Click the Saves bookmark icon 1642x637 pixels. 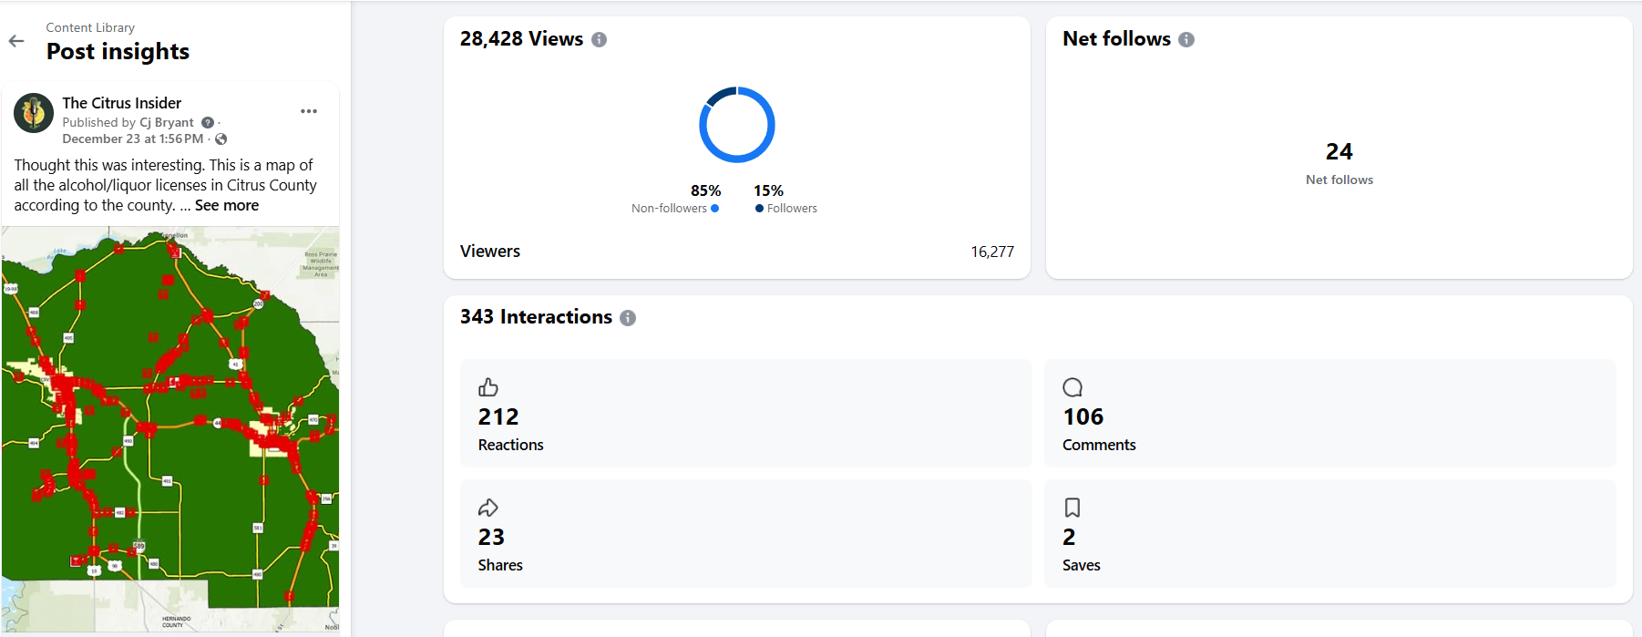[1072, 508]
